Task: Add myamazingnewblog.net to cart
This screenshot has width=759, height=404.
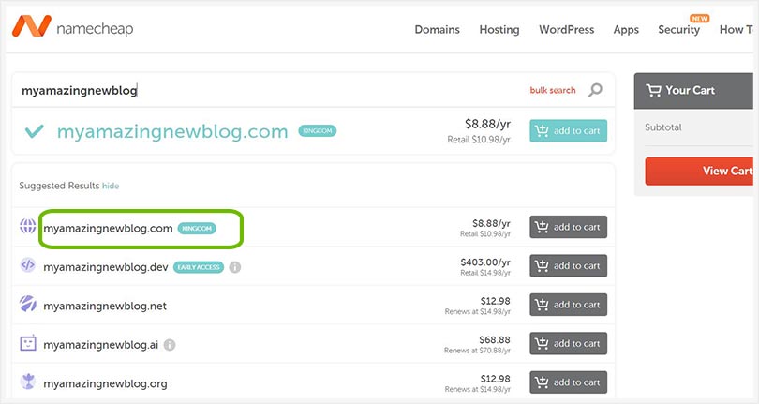Action: (568, 305)
